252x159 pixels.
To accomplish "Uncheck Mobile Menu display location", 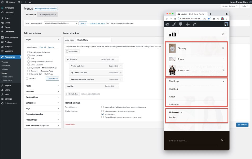I will (x=103, y=114).
